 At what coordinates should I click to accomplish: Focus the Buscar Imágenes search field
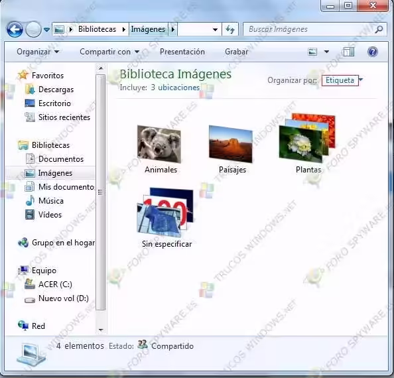[x=315, y=29]
